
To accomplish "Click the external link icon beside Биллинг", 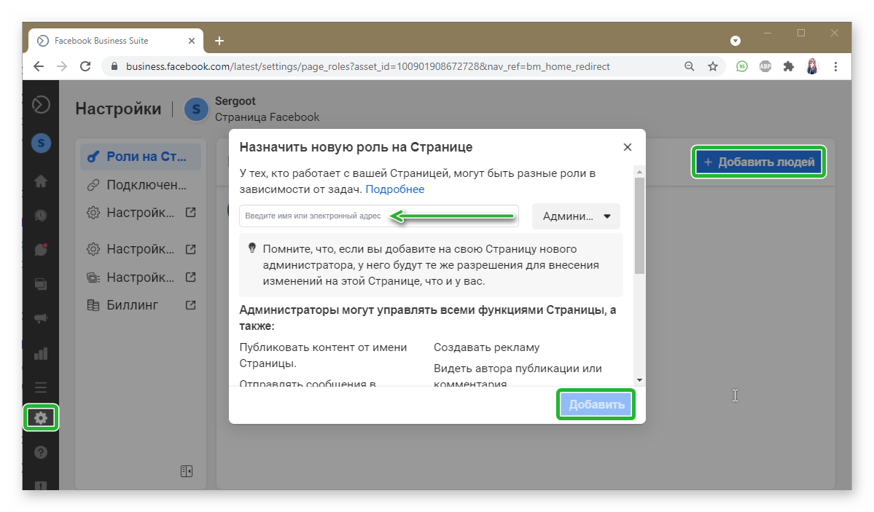I will tap(191, 304).
